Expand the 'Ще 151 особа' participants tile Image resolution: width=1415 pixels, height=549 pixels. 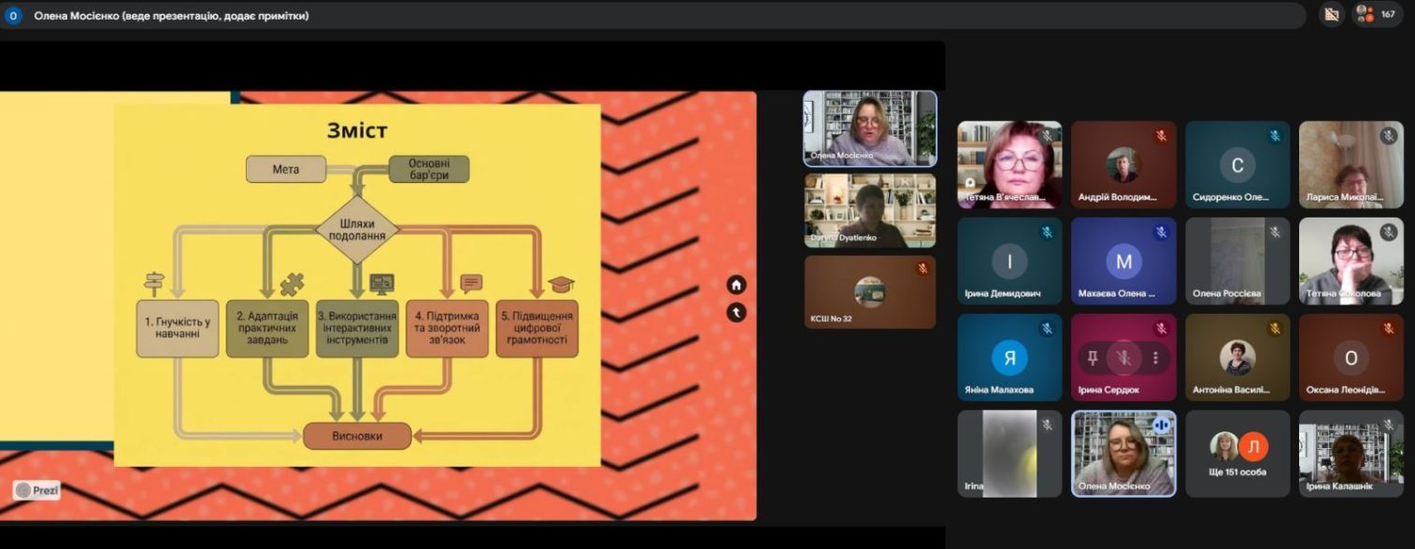(x=1237, y=454)
